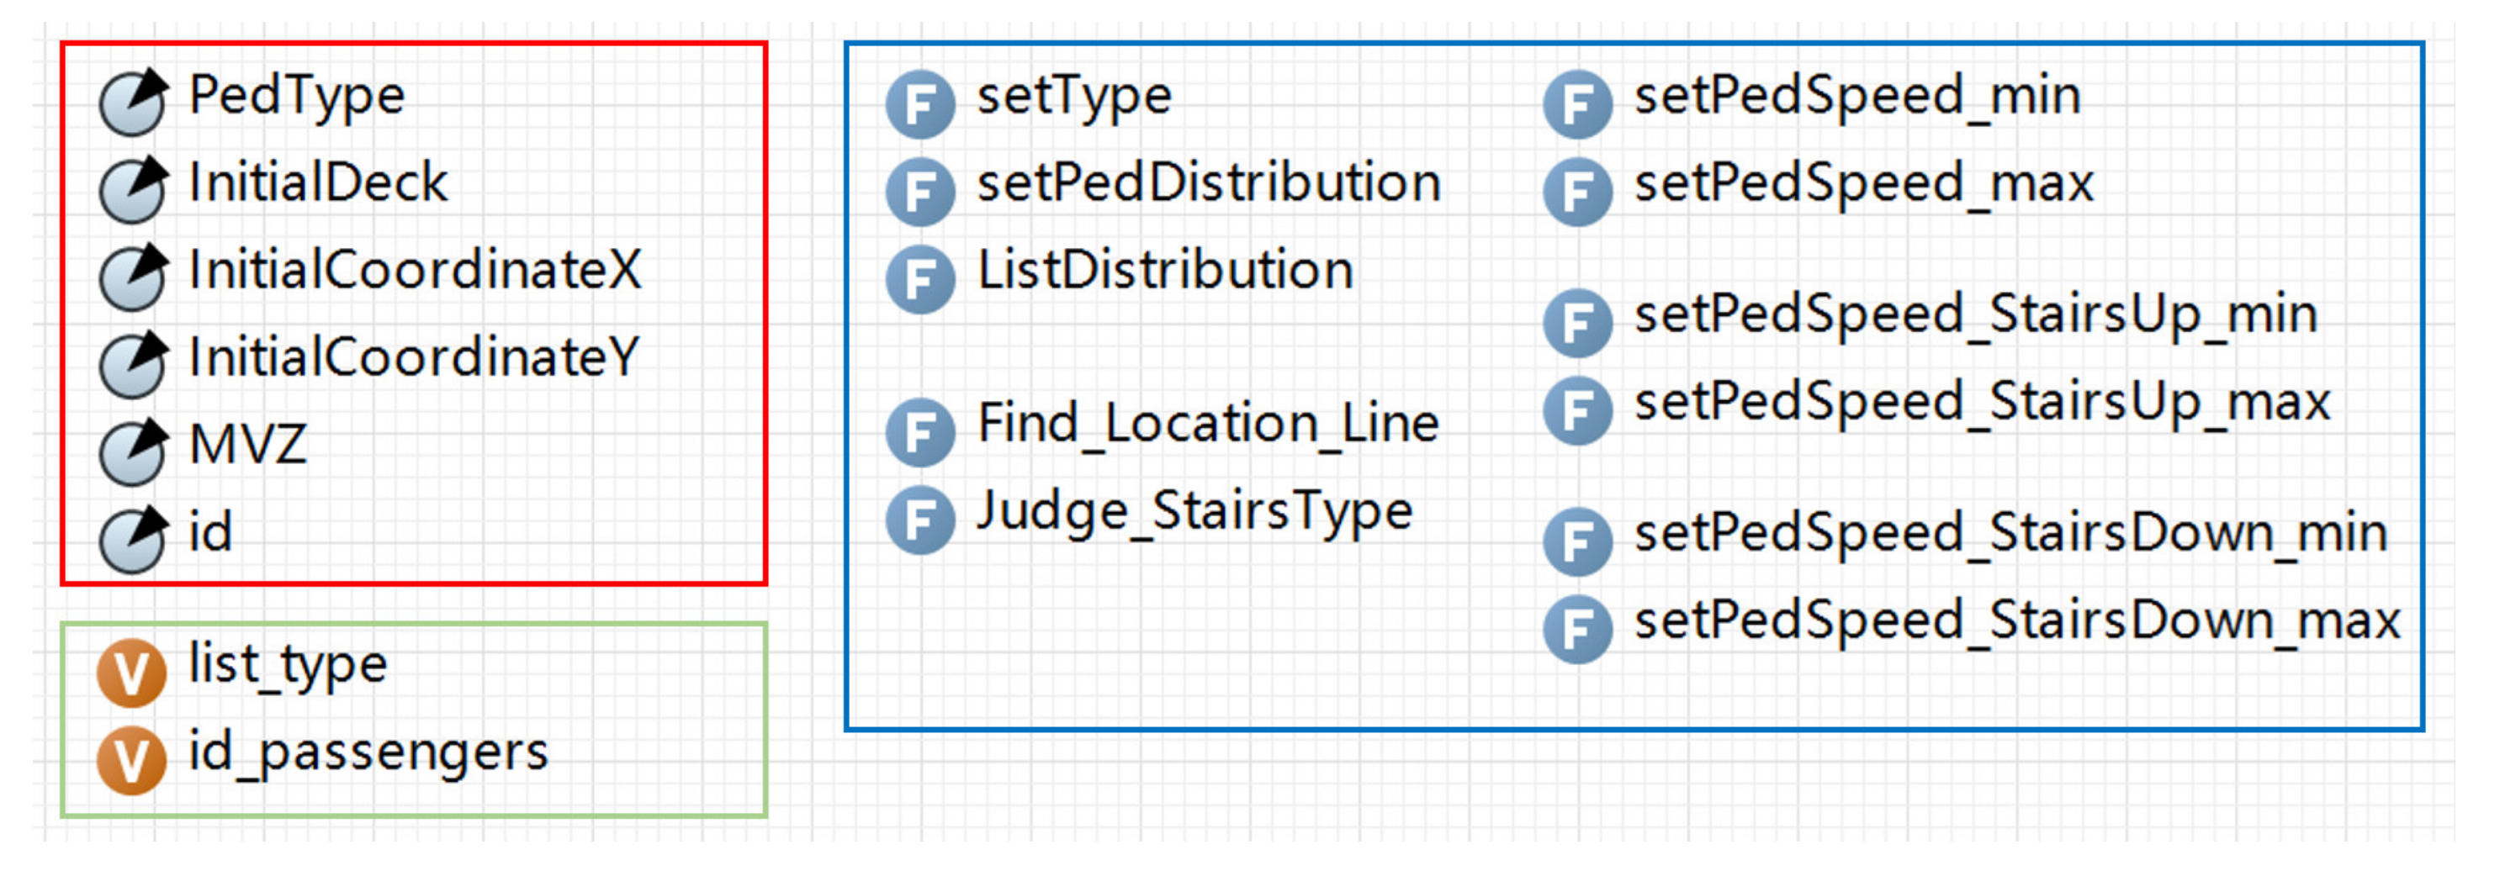Select the setPedSpeed_StairsDown_min function icon
This screenshot has width=2500, height=871.
click(x=1578, y=541)
